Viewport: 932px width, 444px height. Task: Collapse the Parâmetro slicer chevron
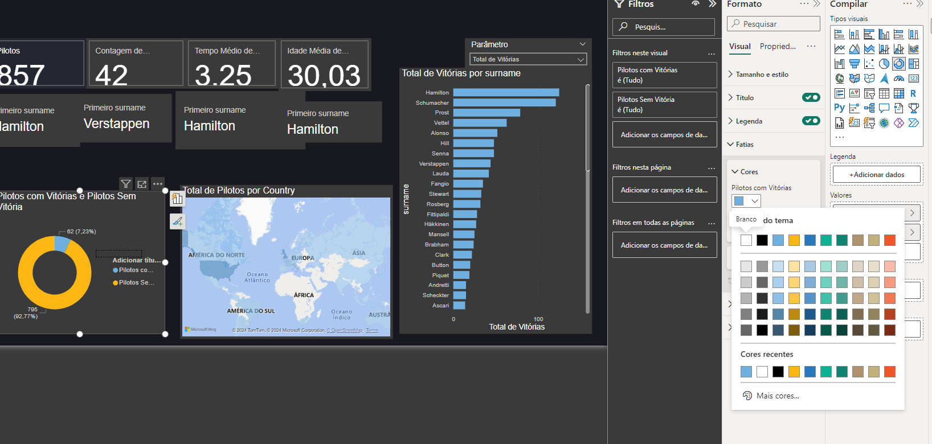583,44
